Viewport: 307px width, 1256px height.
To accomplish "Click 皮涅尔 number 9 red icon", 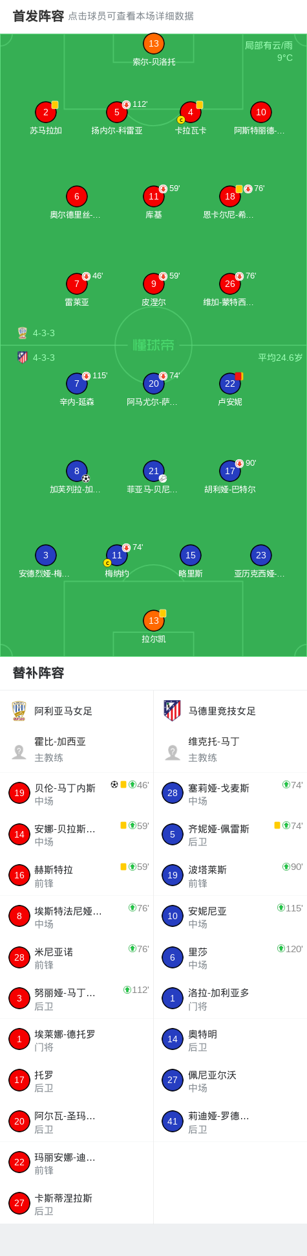I will [154, 284].
